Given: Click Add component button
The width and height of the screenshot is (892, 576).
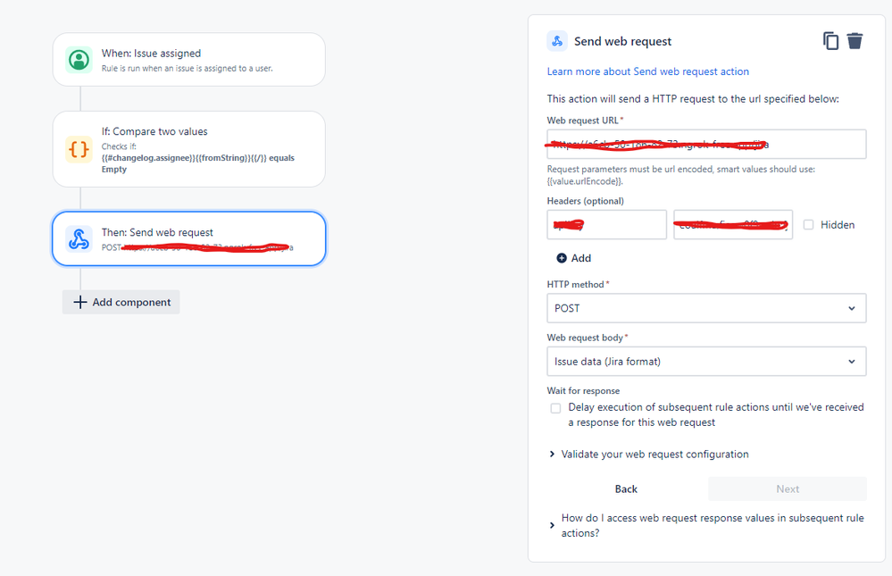Looking at the screenshot, I should click(121, 302).
